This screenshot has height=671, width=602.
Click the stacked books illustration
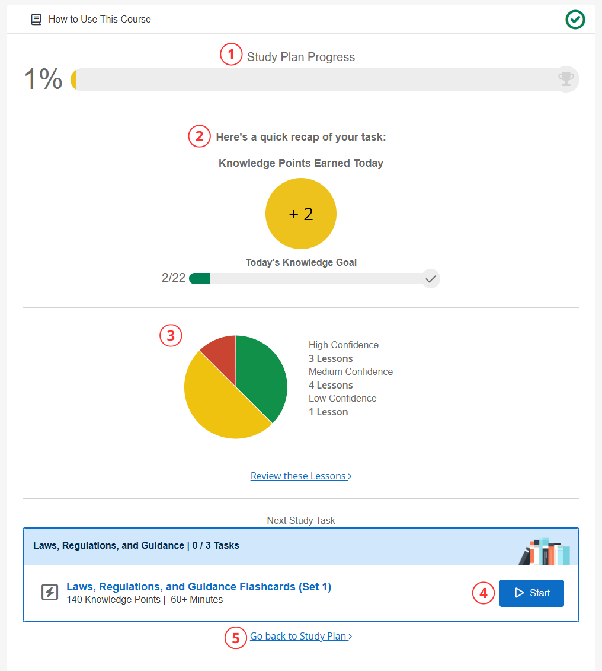[x=544, y=552]
